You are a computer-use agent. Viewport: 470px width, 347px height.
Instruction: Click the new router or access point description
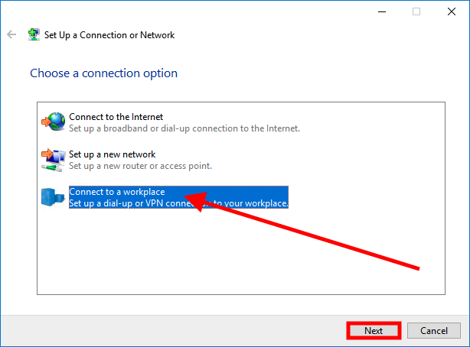(140, 166)
